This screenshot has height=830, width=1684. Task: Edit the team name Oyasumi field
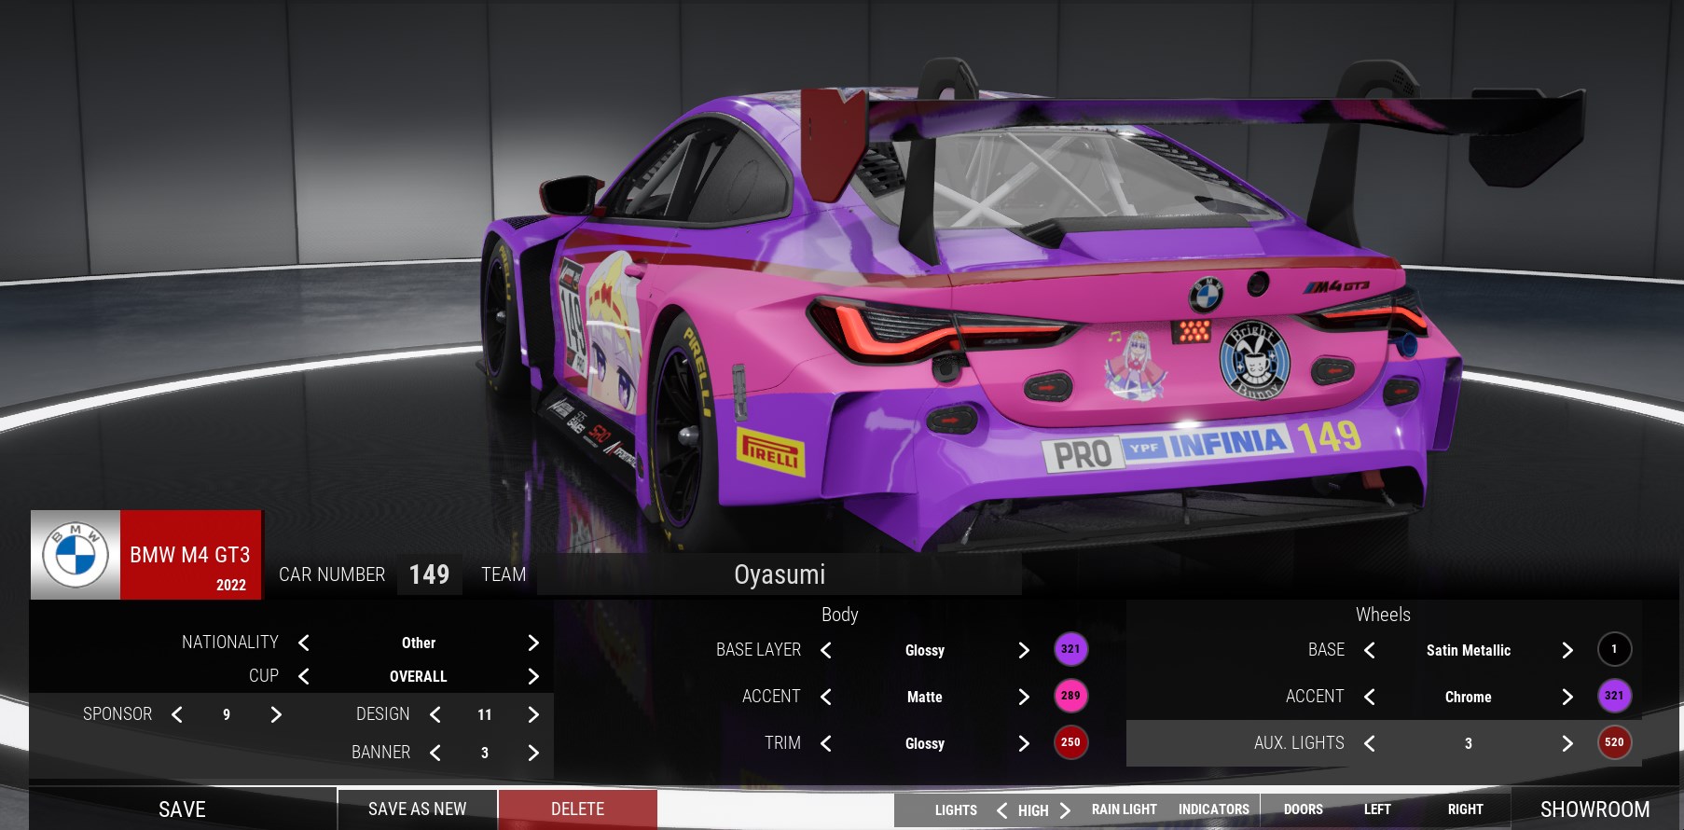point(780,574)
